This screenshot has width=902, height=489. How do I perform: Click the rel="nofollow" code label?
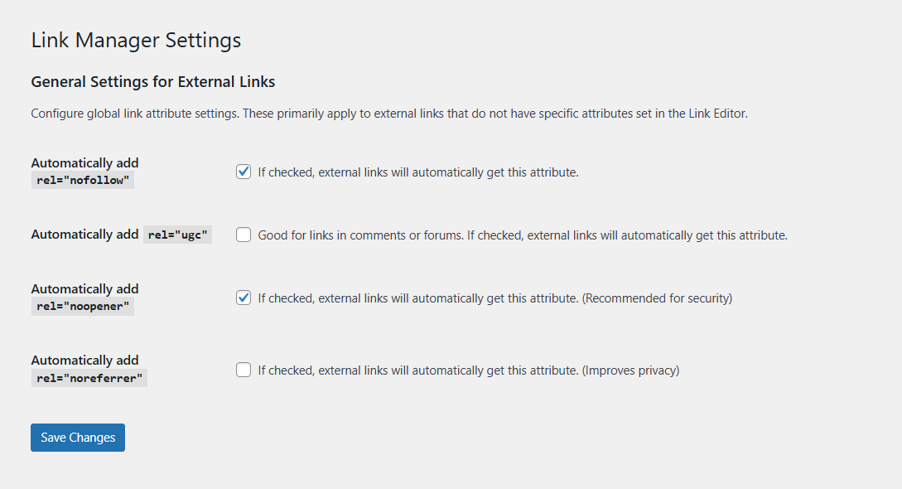82,179
